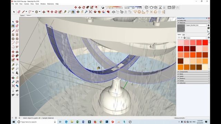
Task: Expand the Entity Info panel
Action: tap(193, 21)
